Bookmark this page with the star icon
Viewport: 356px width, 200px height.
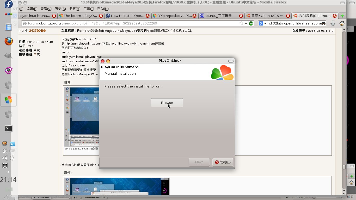[241, 23]
